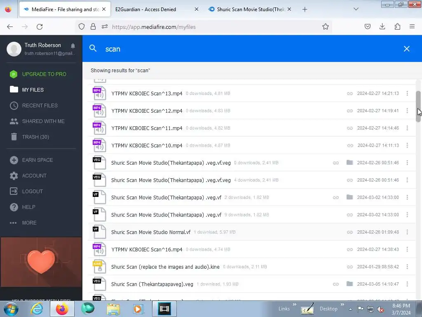Screen dimensions: 422x317
Task: Open options menu for Shuric Scan (Thekantapapaveg).veg
Action: (x=407, y=284)
